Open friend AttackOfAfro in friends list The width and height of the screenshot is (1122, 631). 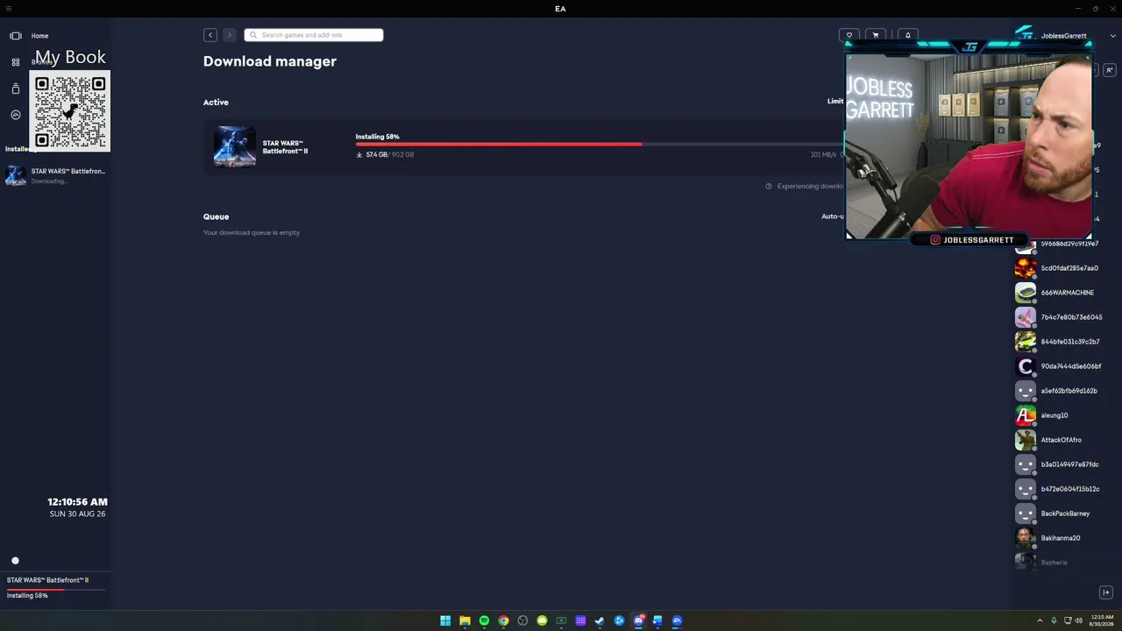[x=1059, y=440]
